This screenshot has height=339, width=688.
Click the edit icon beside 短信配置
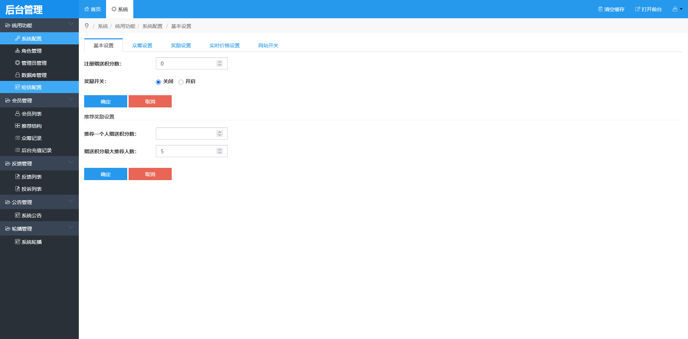click(x=18, y=87)
